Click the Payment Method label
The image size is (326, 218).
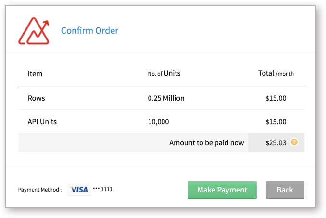pos(40,190)
